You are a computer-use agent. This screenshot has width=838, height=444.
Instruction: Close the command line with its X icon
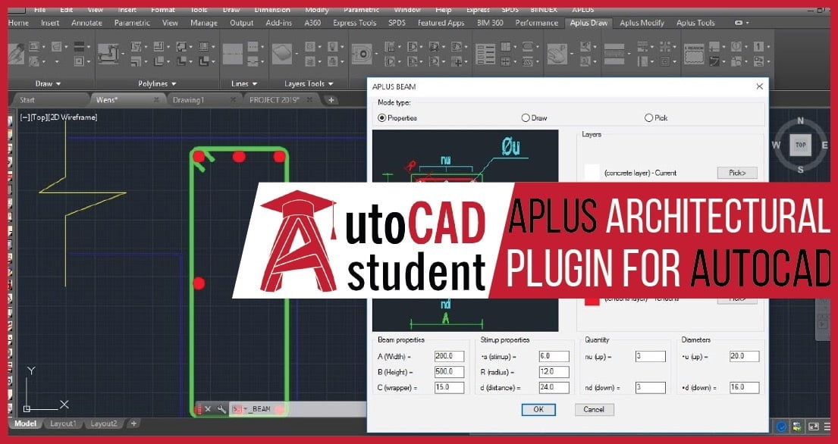coord(208,409)
